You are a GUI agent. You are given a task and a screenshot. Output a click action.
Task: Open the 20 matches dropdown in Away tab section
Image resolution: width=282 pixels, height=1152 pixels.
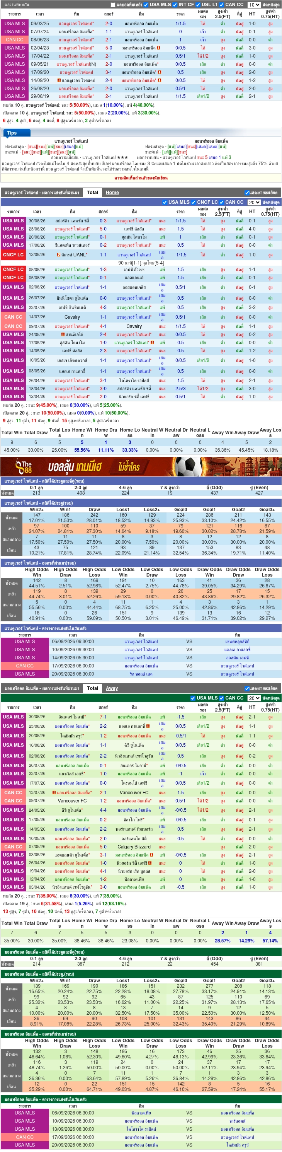tap(254, 698)
